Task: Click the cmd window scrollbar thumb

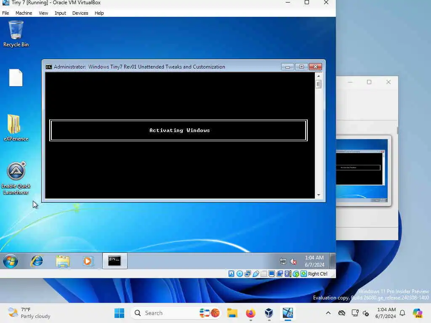Action: point(318,84)
